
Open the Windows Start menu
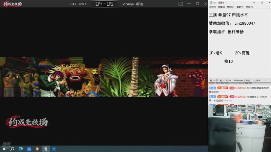point(4,149)
